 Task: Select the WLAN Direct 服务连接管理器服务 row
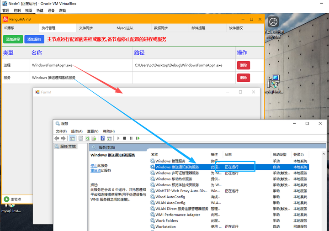click(x=229, y=209)
